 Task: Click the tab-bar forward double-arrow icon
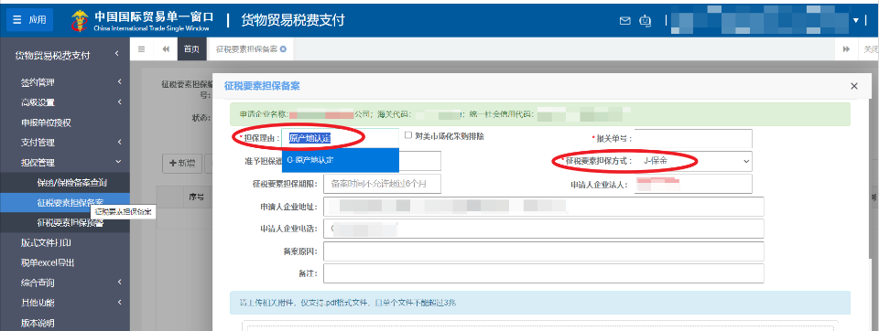tap(846, 49)
